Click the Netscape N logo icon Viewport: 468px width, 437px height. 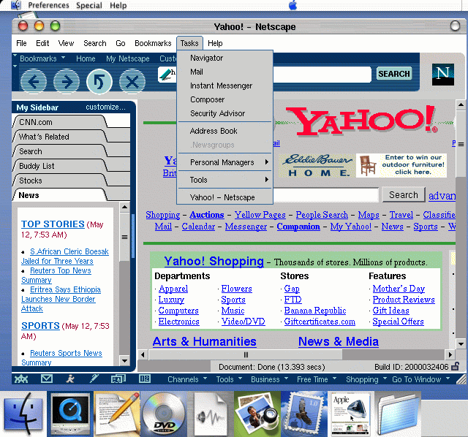[443, 75]
